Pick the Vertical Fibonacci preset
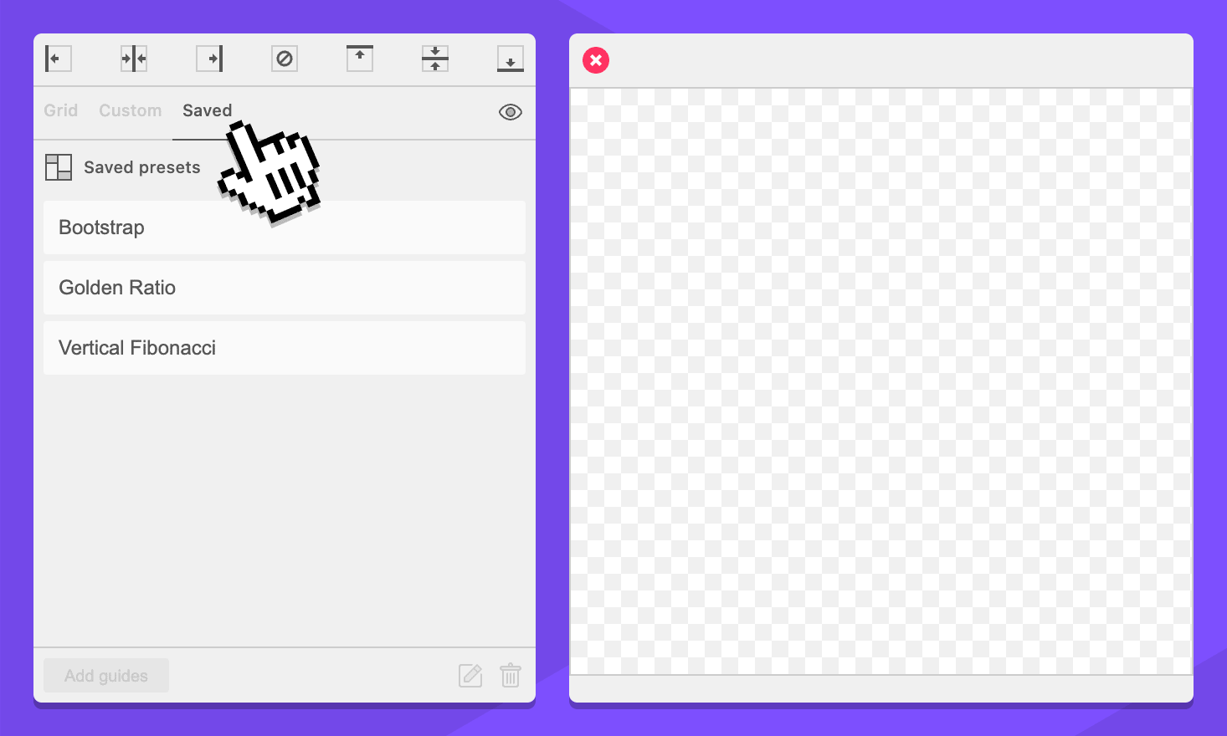This screenshot has height=736, width=1227. point(285,348)
